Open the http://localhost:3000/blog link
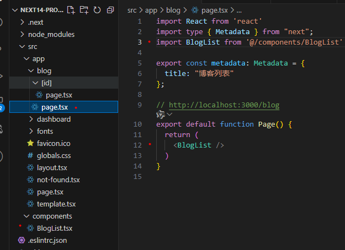 pyautogui.click(x=224, y=105)
